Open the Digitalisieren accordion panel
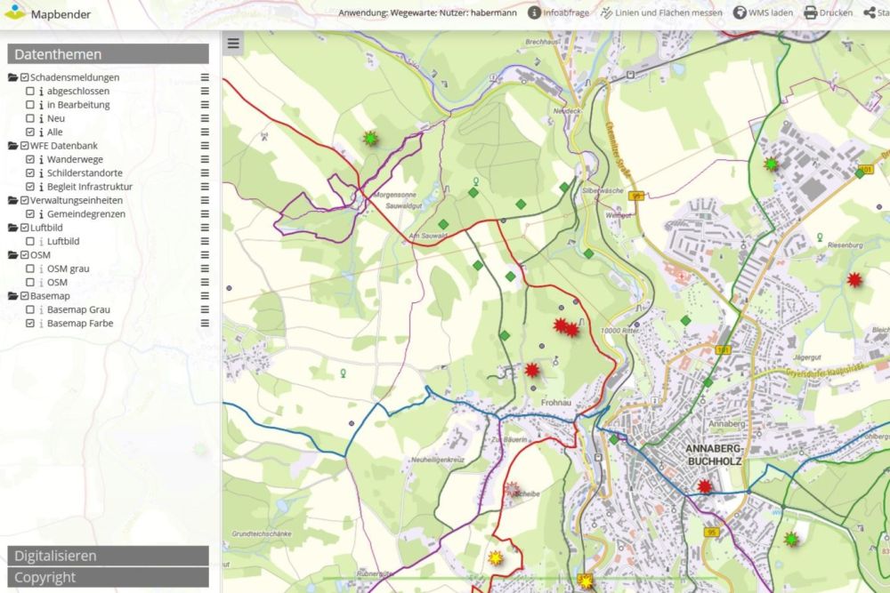 tap(108, 556)
